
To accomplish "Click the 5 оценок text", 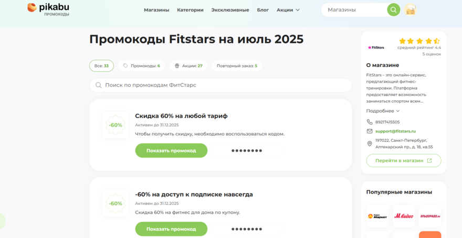I will pos(432,54).
